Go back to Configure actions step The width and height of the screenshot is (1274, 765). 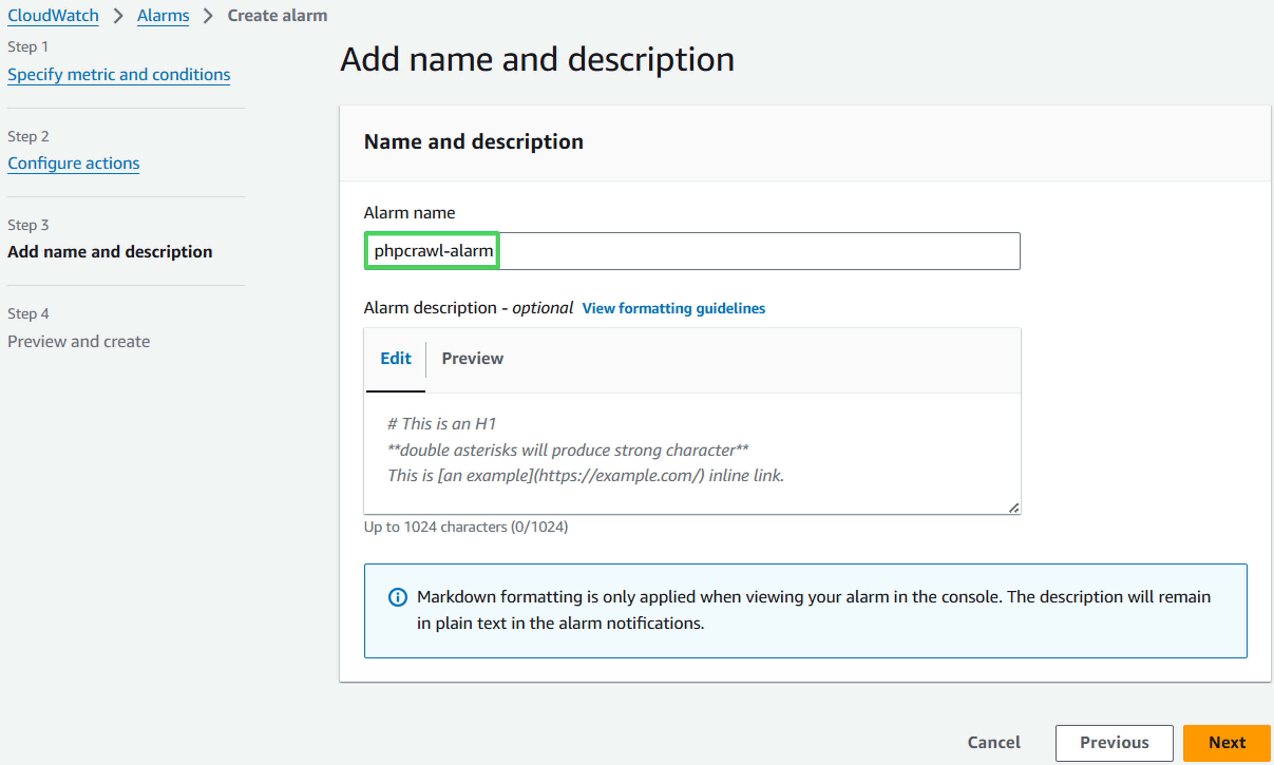[73, 164]
